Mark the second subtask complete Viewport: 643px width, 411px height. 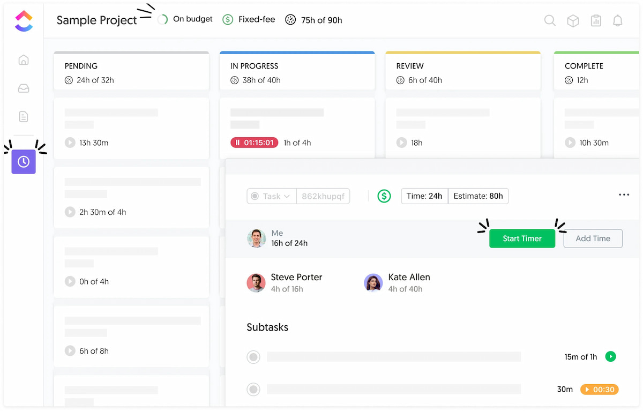253,389
